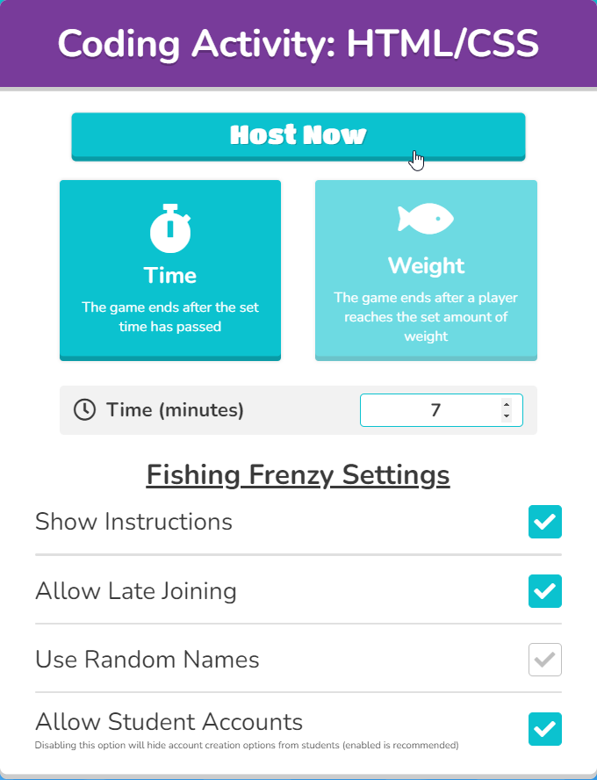
Task: Click the Host Now button
Action: (x=298, y=135)
